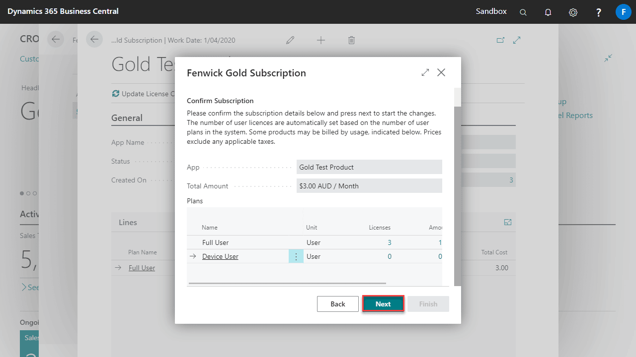636x357 pixels.
Task: Expand the Lines part with its icon
Action: [508, 223]
